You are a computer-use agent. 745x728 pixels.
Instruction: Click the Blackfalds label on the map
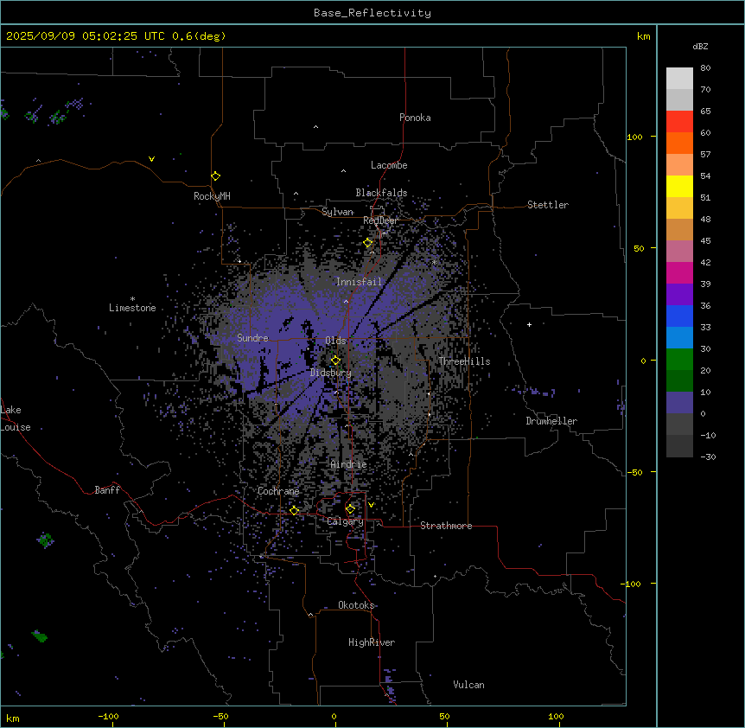tap(381, 193)
